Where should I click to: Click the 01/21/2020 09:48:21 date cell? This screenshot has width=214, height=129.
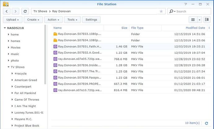pos(189,90)
